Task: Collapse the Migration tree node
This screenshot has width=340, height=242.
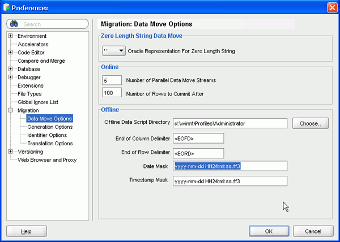Action: click(x=11, y=110)
